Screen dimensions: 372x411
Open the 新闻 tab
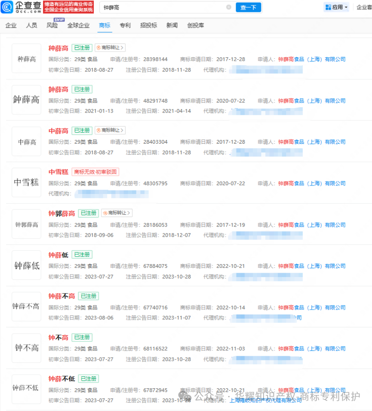point(172,25)
